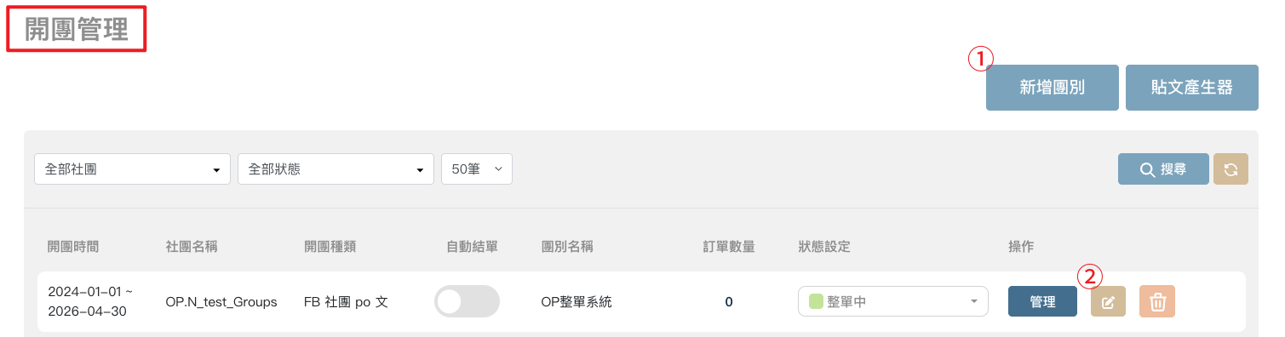Click the trash delete icon in the row
The height and width of the screenshot is (337, 1285).
pos(1157,301)
